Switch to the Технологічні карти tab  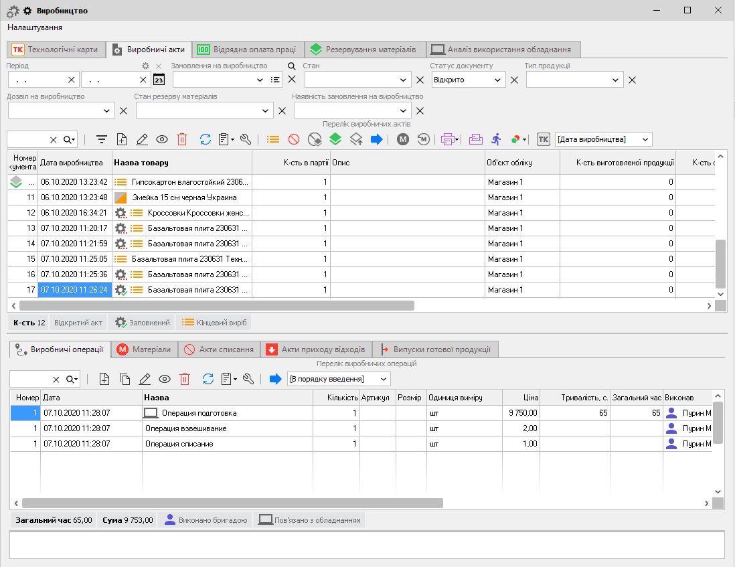(56, 50)
